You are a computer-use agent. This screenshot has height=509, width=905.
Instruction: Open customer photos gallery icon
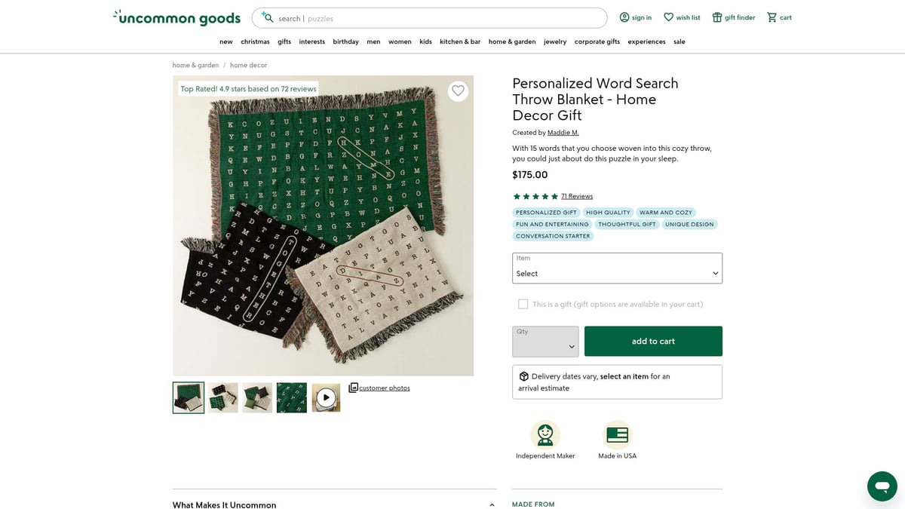point(354,388)
